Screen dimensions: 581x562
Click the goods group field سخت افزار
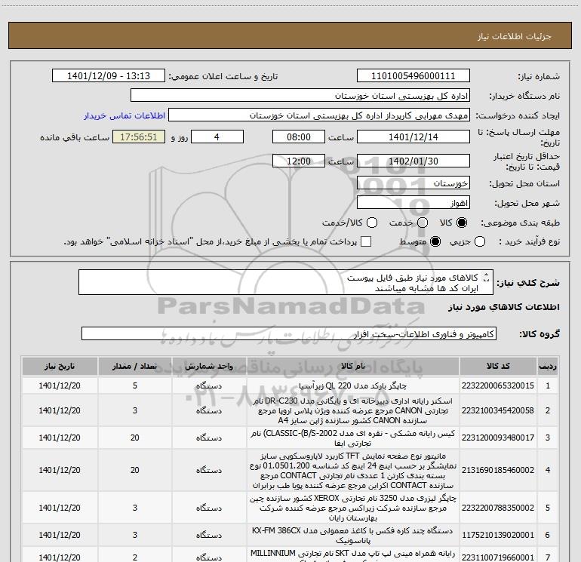[289, 333]
